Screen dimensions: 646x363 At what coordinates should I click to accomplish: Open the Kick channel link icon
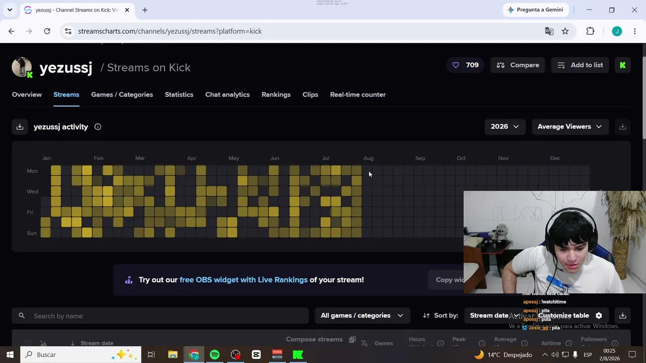pyautogui.click(x=623, y=65)
